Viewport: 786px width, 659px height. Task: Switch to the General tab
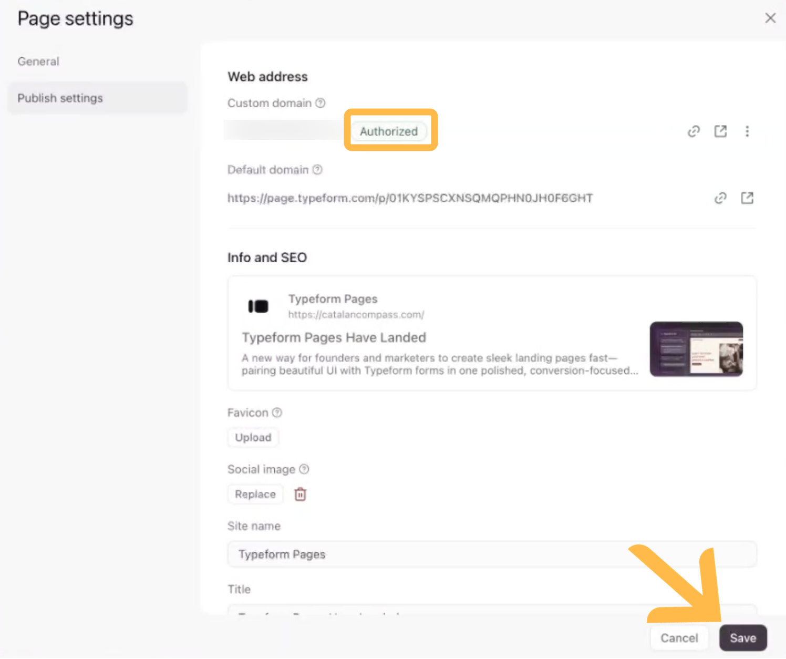click(38, 61)
